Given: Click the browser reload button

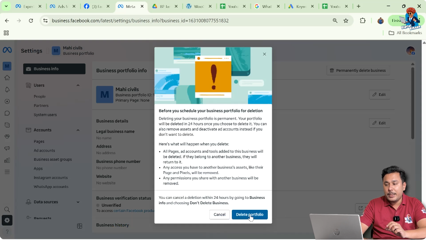Looking at the screenshot, I should (x=31, y=21).
